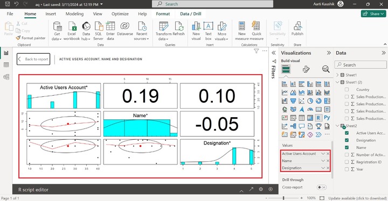The image size is (388, 201).
Task: Switch to the Format tab
Action: click(x=163, y=14)
